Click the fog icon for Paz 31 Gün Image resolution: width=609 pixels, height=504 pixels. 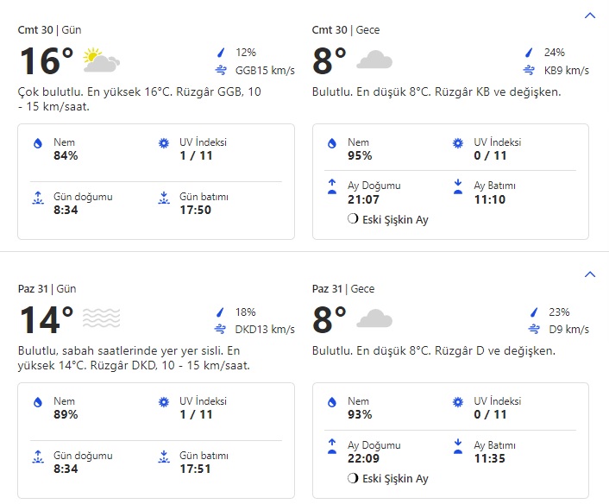click(x=101, y=319)
